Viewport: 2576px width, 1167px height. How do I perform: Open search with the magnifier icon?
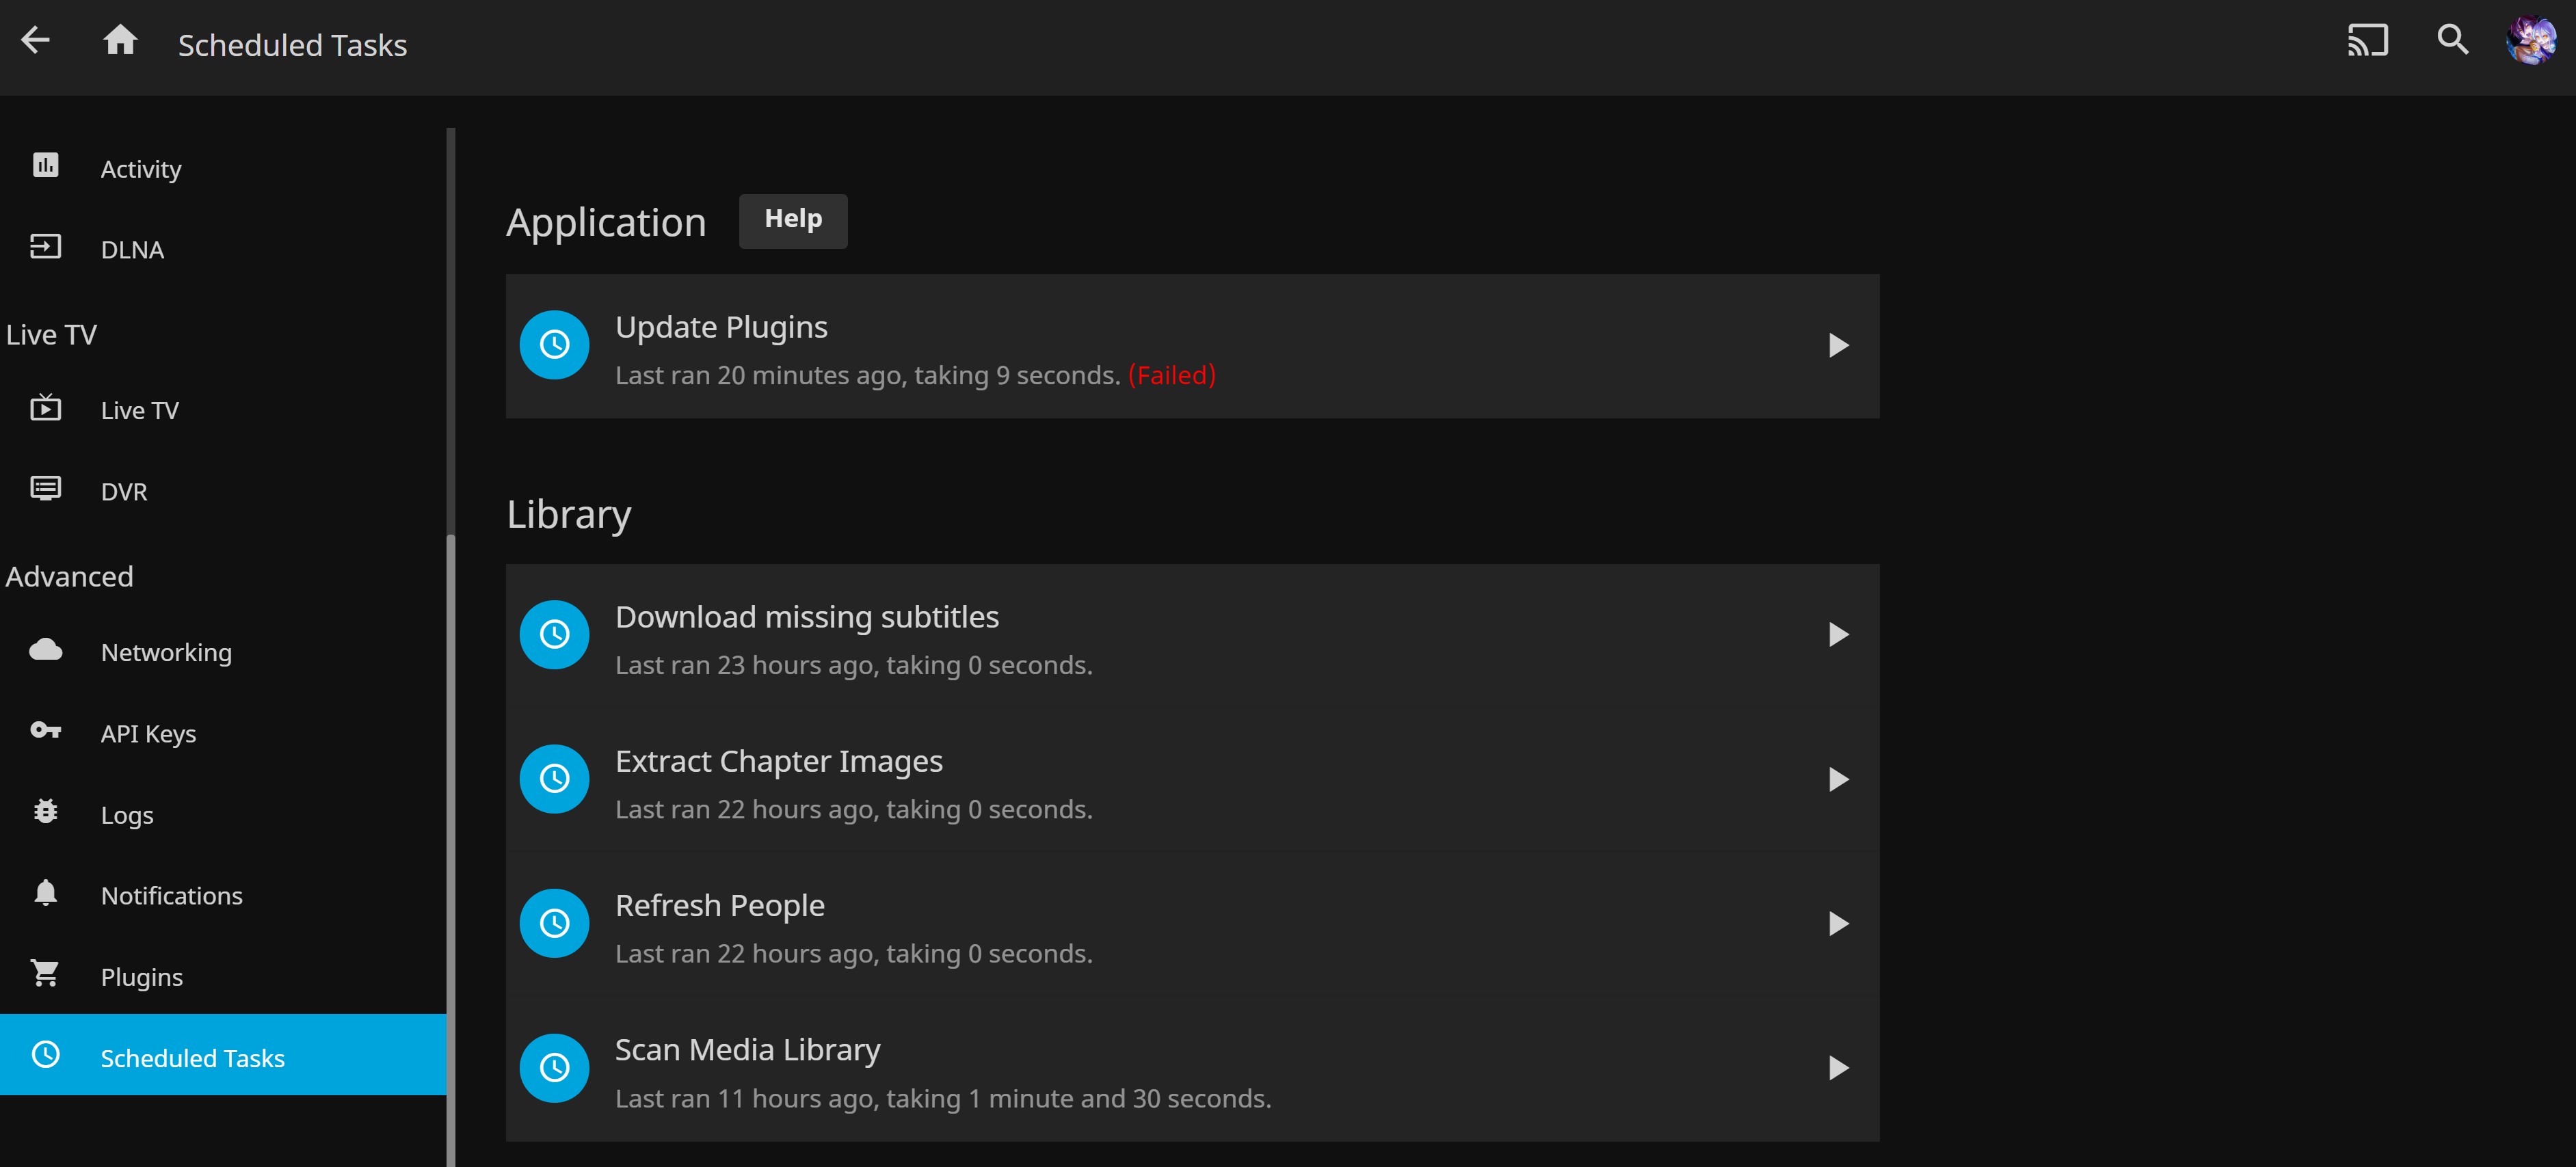2453,40
